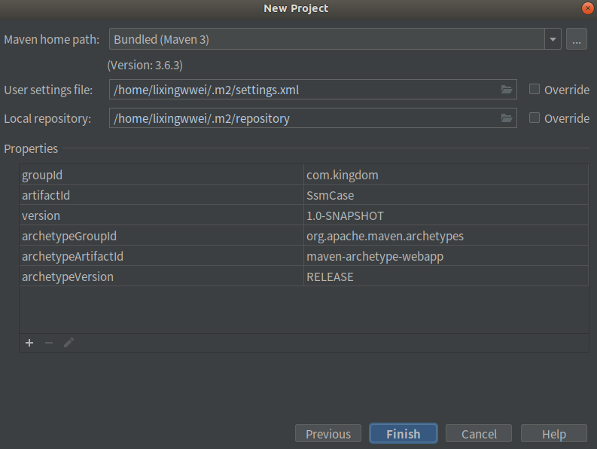Click the Cancel button

[479, 433]
